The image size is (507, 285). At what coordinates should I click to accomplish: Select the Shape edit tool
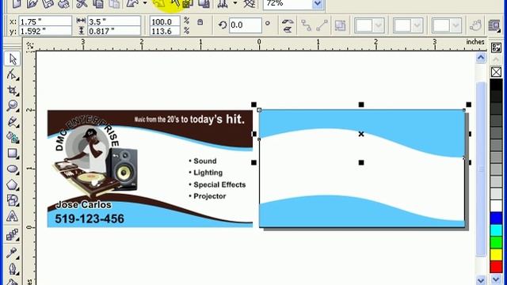tap(13, 74)
